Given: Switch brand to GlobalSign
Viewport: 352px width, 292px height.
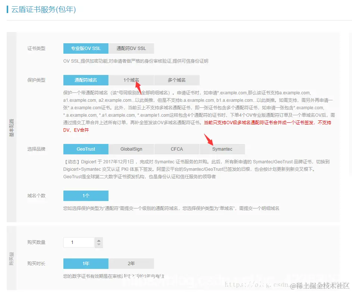Looking at the screenshot, I should (131, 149).
